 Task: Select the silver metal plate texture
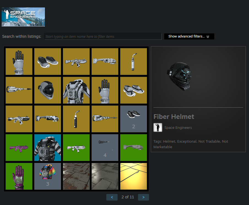click(105, 176)
